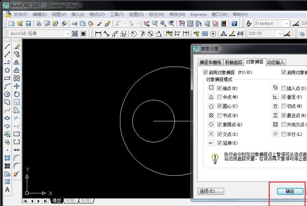Select the Explode modify tool
The height and width of the screenshot is (206, 307).
(17, 174)
